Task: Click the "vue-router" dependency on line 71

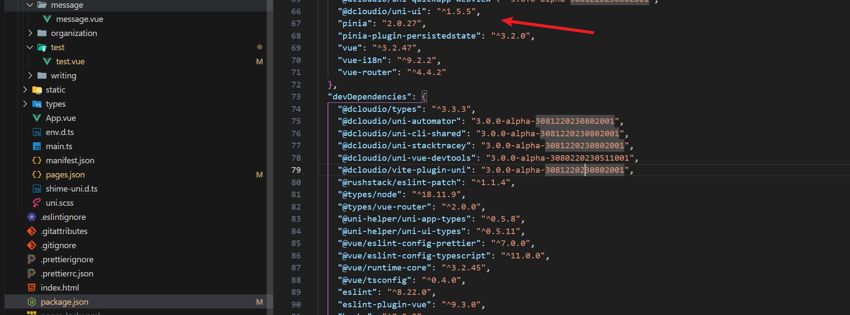Action: pos(367,72)
